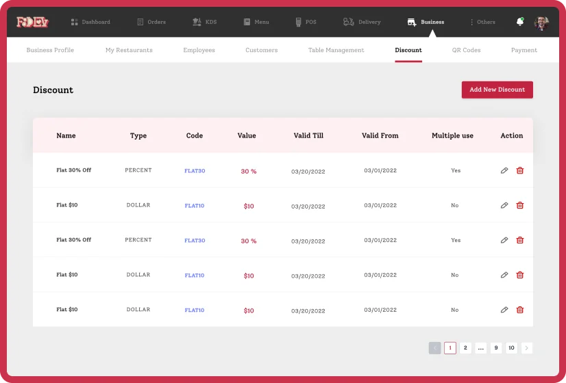The image size is (566, 383).
Task: Switch to the Employees tab
Action: (x=199, y=50)
